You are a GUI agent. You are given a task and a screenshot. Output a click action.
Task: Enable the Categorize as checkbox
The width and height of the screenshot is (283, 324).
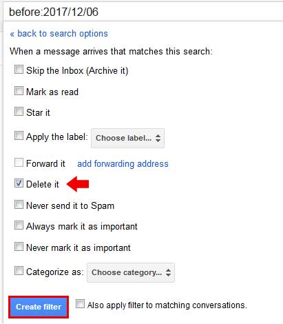tap(19, 270)
